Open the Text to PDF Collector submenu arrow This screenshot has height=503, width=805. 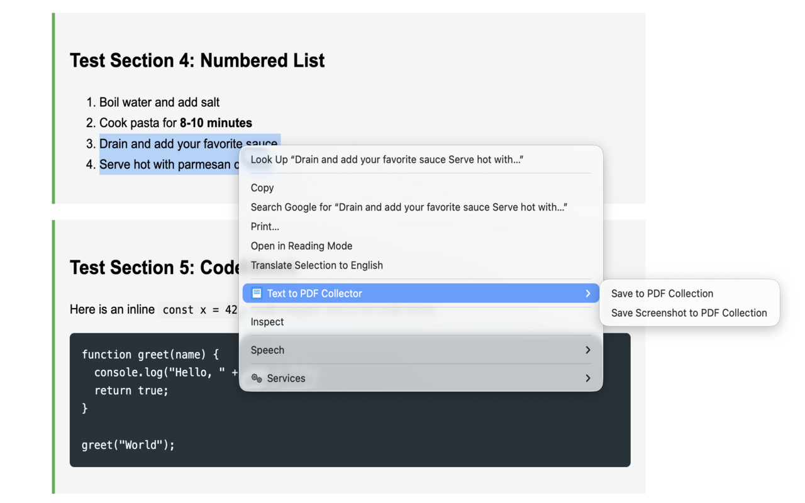[x=587, y=293]
